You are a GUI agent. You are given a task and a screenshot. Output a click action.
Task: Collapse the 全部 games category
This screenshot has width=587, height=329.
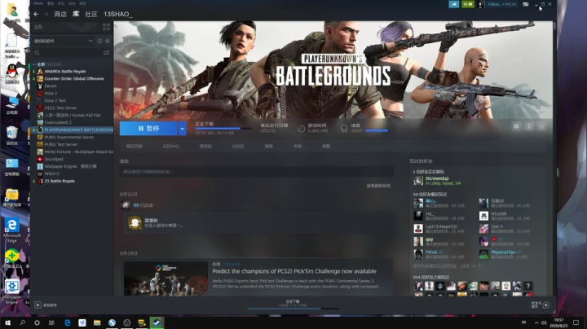point(34,64)
